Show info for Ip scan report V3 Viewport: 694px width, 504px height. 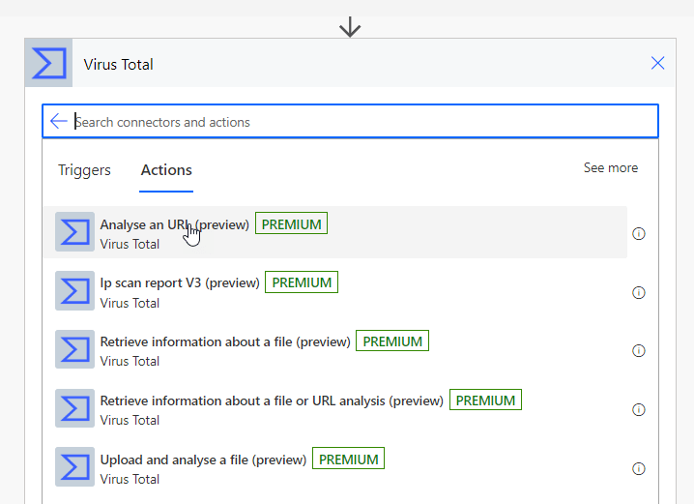click(638, 292)
